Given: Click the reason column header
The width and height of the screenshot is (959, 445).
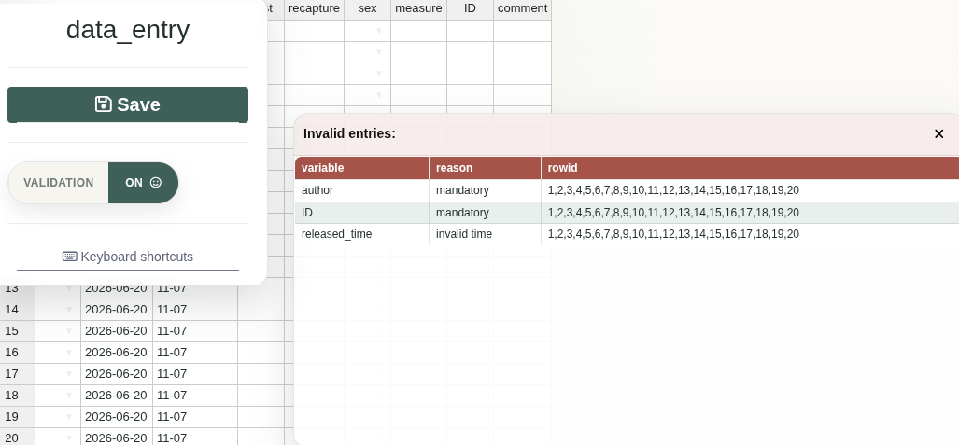Looking at the screenshot, I should (x=485, y=168).
